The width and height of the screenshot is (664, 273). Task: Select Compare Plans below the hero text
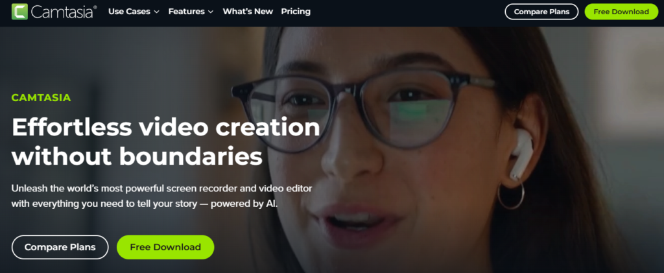60,247
